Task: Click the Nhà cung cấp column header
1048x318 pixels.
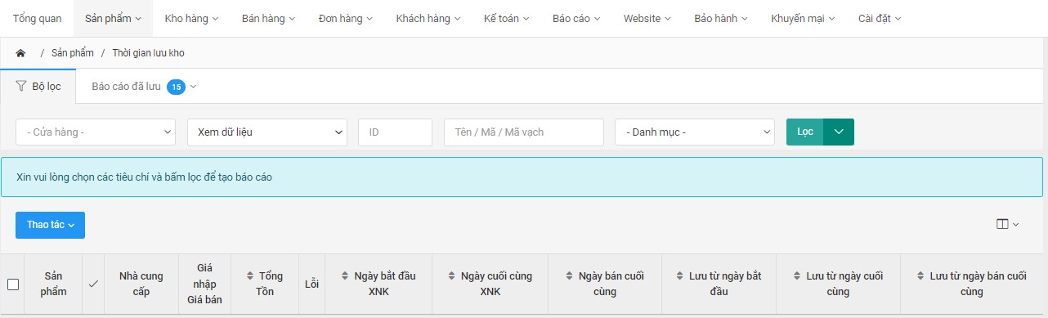Action: pos(141,284)
